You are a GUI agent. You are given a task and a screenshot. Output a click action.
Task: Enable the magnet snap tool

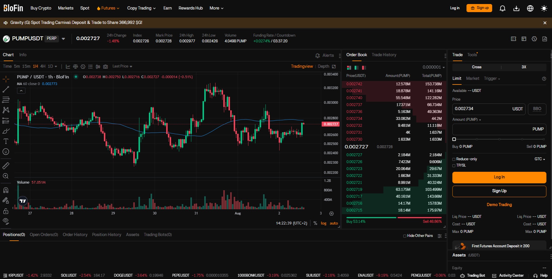click(x=5, y=190)
